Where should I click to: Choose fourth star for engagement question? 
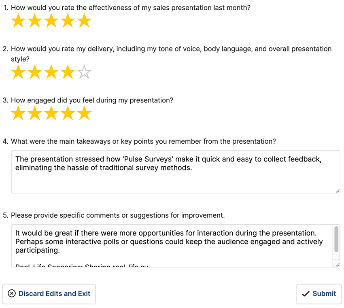pos(68,113)
